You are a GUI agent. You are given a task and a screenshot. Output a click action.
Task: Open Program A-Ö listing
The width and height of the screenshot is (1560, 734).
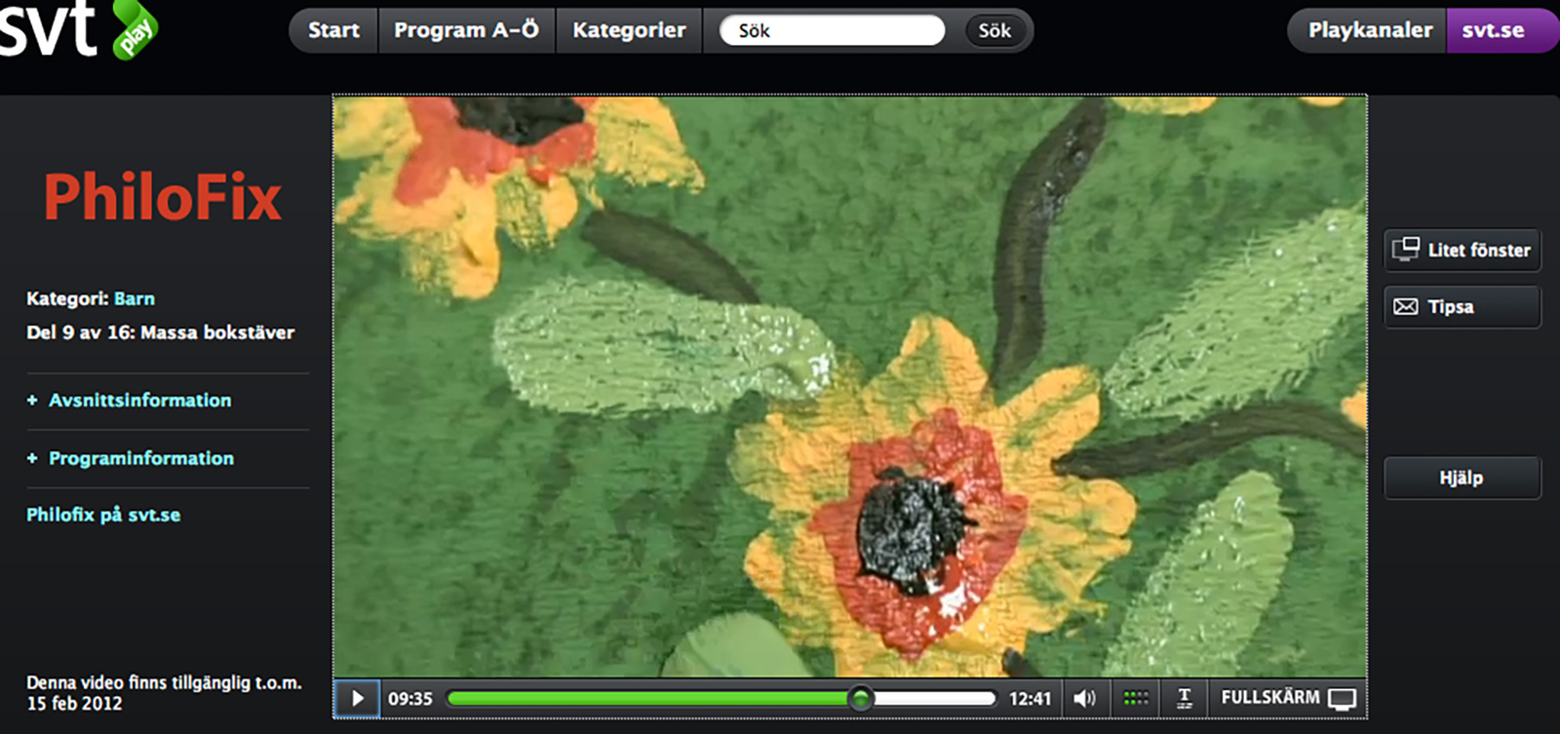tap(466, 30)
